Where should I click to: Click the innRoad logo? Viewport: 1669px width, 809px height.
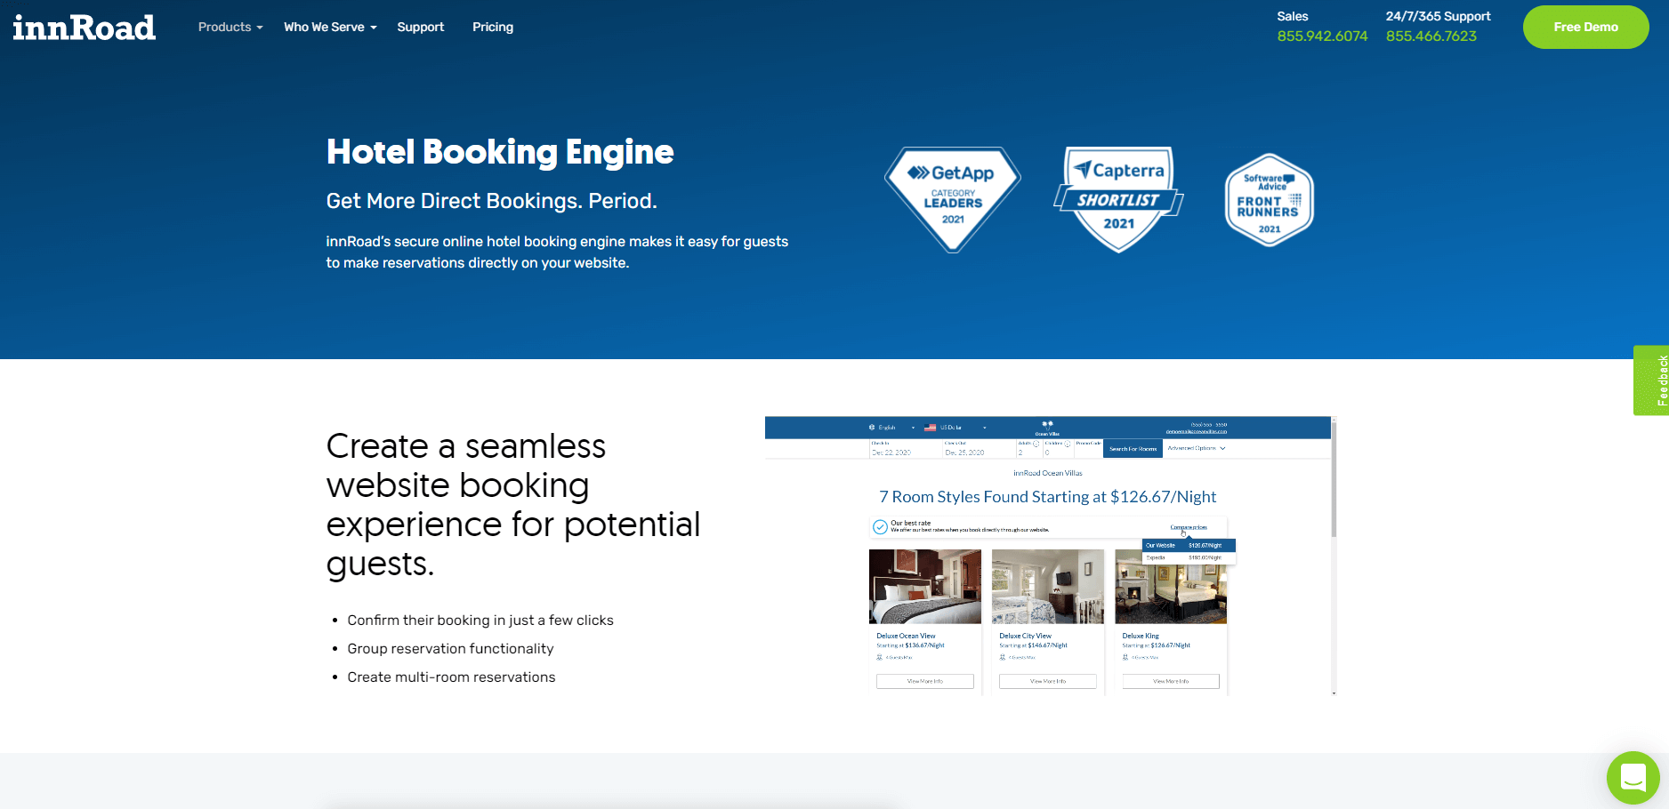(x=84, y=28)
